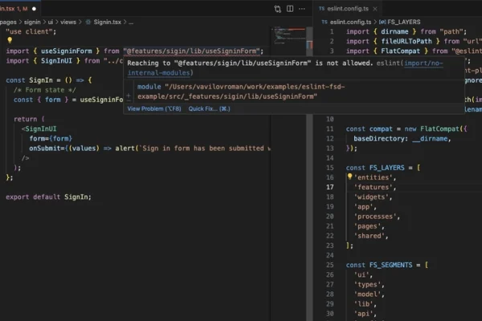Click the underlined "@features/sigin/lib/useSigninForm" import path

pos(191,51)
